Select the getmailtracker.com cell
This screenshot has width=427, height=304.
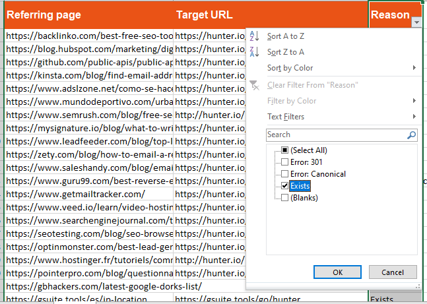pyautogui.click(x=89, y=195)
